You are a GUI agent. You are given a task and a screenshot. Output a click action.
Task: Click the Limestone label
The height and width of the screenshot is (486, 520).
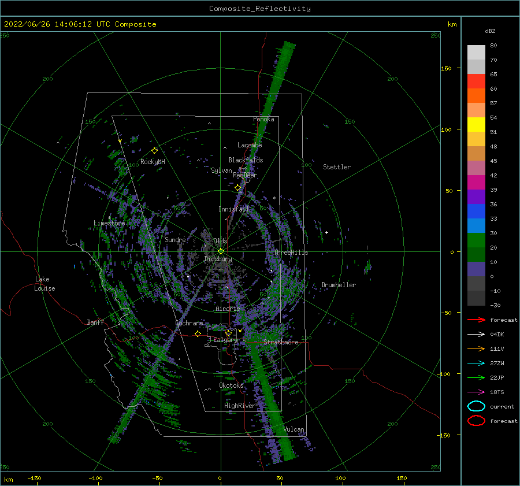tap(109, 223)
